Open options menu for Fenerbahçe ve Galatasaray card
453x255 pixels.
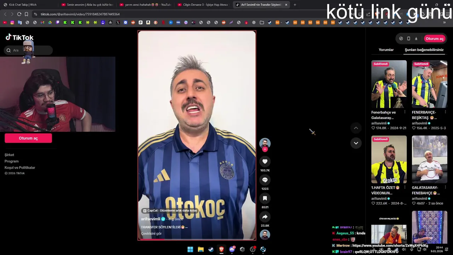(405, 112)
